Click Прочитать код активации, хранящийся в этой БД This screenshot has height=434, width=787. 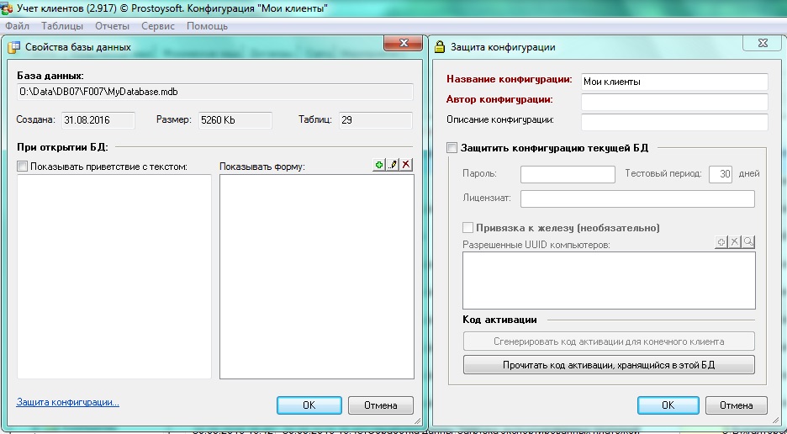609,365
